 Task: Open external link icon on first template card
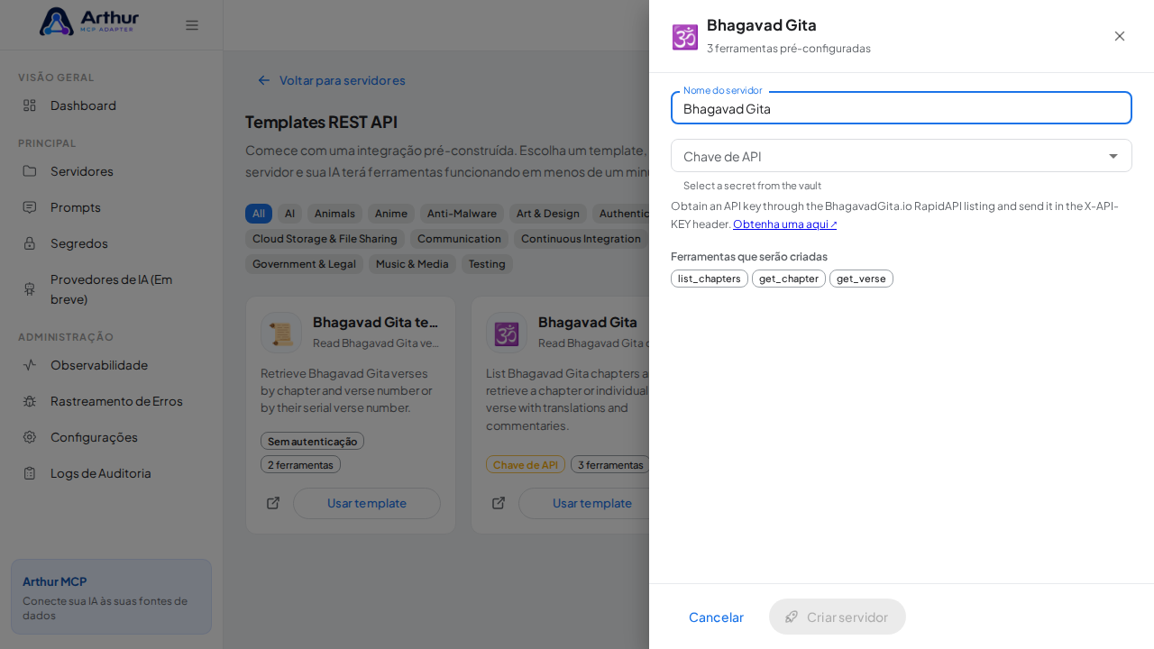tap(273, 503)
